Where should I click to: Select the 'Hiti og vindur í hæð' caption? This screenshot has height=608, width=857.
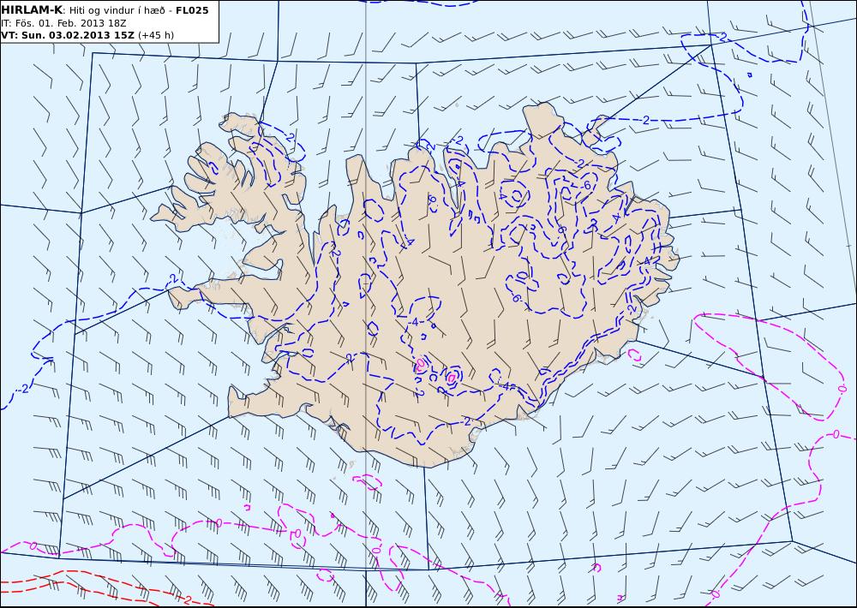tap(116, 10)
